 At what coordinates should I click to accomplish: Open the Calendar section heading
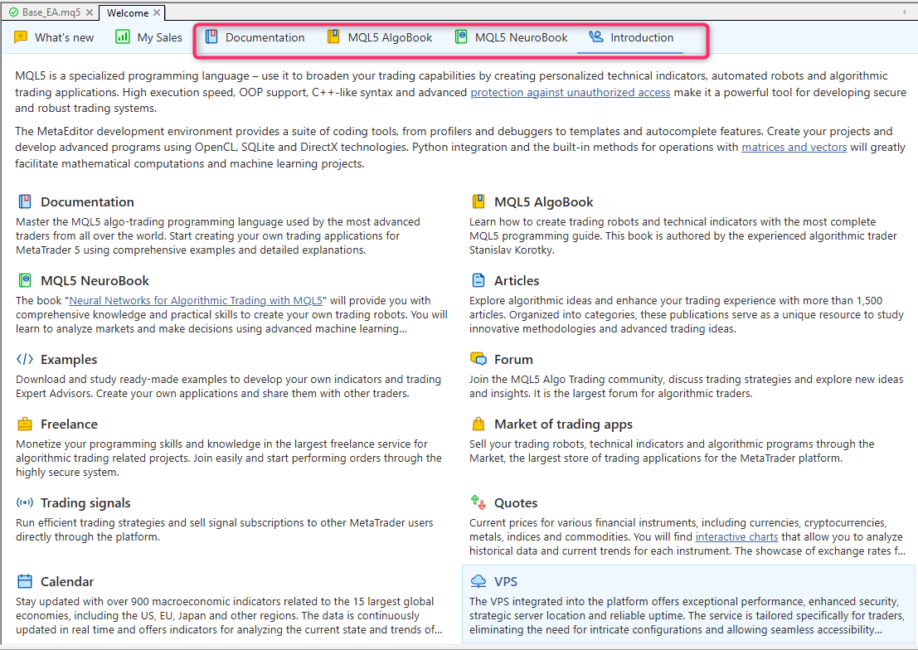(66, 581)
